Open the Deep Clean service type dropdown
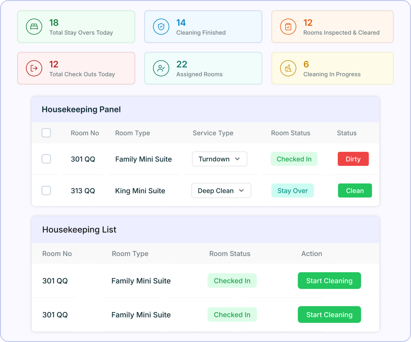This screenshot has width=411, height=342. [221, 191]
